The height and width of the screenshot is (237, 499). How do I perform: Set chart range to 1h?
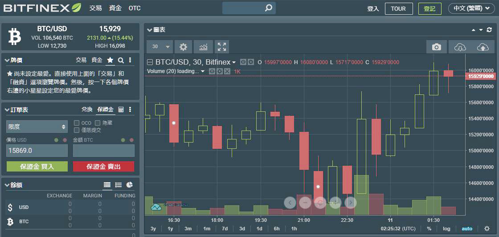[x=294, y=229]
